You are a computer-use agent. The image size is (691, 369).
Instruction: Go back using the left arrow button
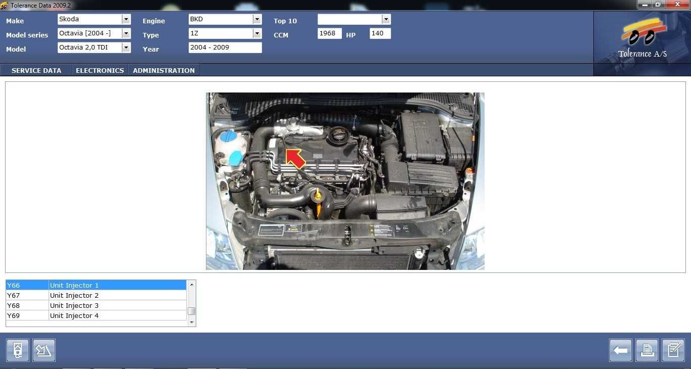(621, 350)
